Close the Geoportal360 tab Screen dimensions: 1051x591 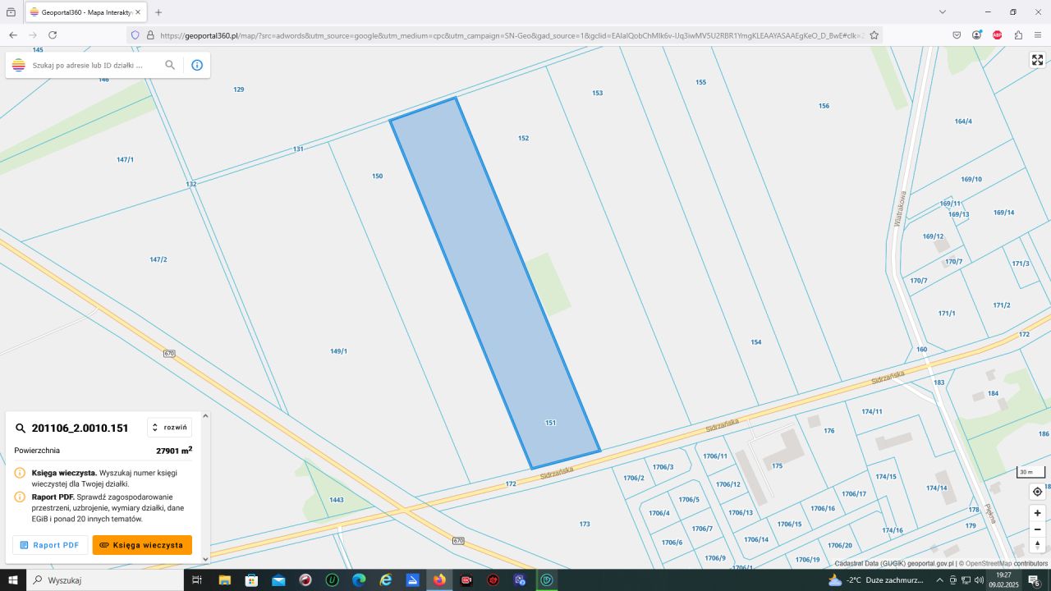point(138,12)
